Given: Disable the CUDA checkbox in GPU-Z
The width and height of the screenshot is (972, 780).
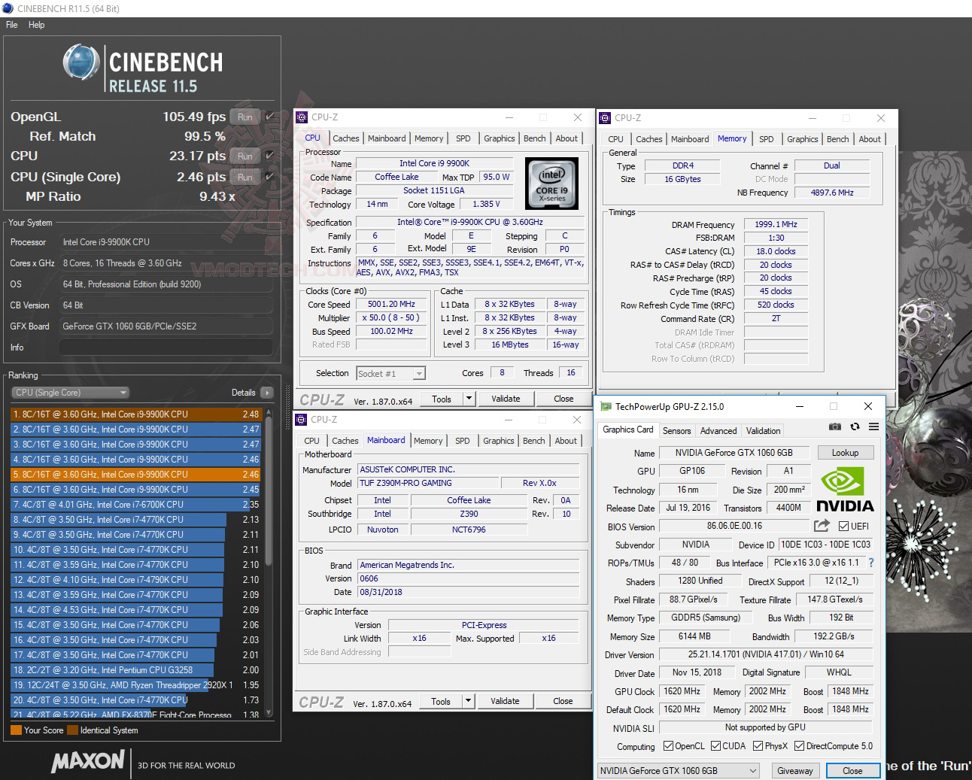Looking at the screenshot, I should point(716,745).
